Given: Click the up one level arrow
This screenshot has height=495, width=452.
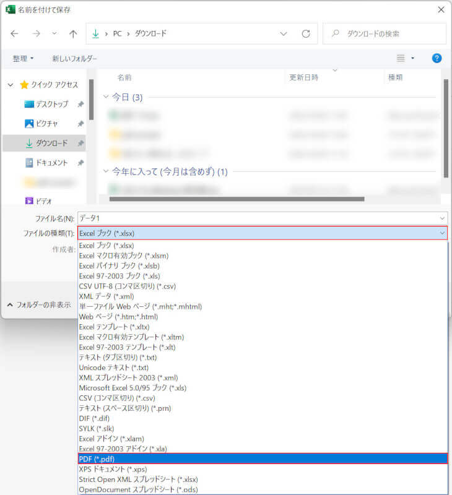Looking at the screenshot, I should pos(73,33).
